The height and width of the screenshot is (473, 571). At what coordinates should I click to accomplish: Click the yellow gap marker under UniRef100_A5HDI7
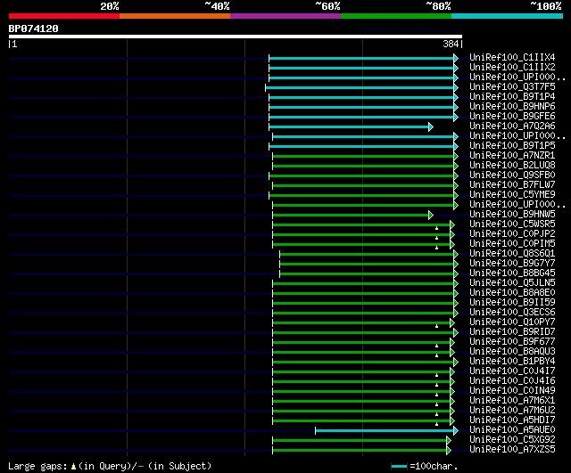[x=436, y=424]
